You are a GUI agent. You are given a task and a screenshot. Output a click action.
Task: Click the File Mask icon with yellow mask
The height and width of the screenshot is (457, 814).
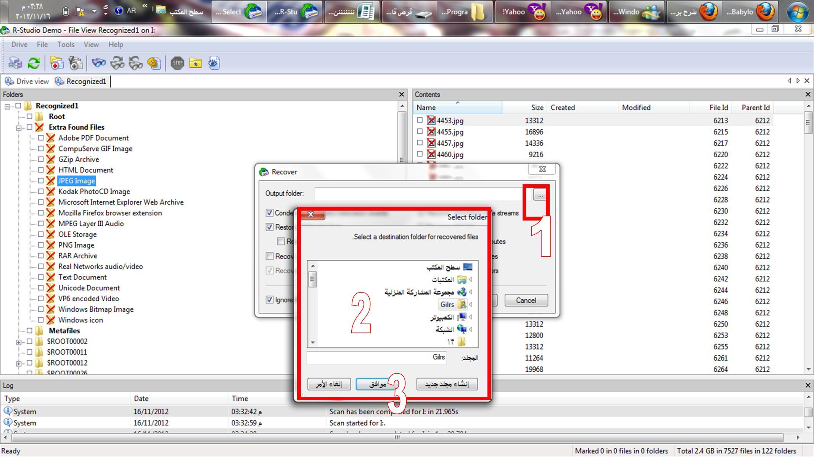pos(154,63)
